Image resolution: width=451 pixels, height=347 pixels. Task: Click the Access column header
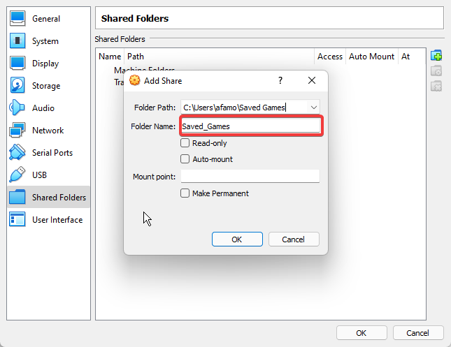[330, 57]
